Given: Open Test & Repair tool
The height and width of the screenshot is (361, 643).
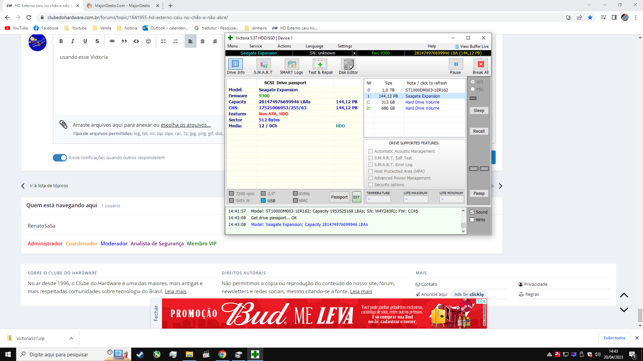Looking at the screenshot, I should click(x=320, y=67).
